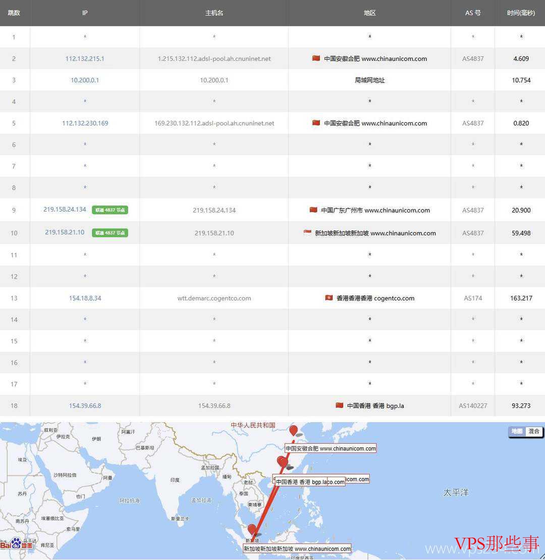Click the 时间(毫秒) column header
Image resolution: width=545 pixels, height=560 pixels.
(521, 13)
